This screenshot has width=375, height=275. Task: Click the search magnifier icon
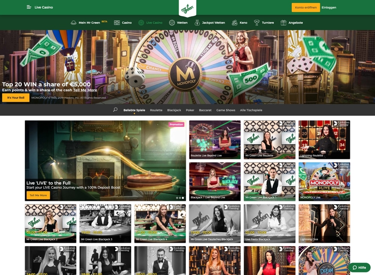(115, 110)
